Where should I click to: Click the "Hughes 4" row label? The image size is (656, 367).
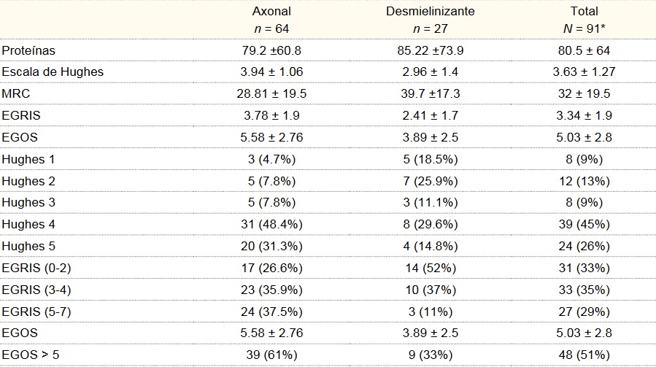pyautogui.click(x=28, y=225)
